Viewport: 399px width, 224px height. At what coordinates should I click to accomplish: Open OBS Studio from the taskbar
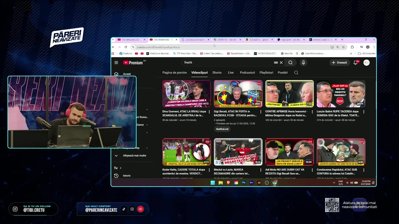[267, 183]
